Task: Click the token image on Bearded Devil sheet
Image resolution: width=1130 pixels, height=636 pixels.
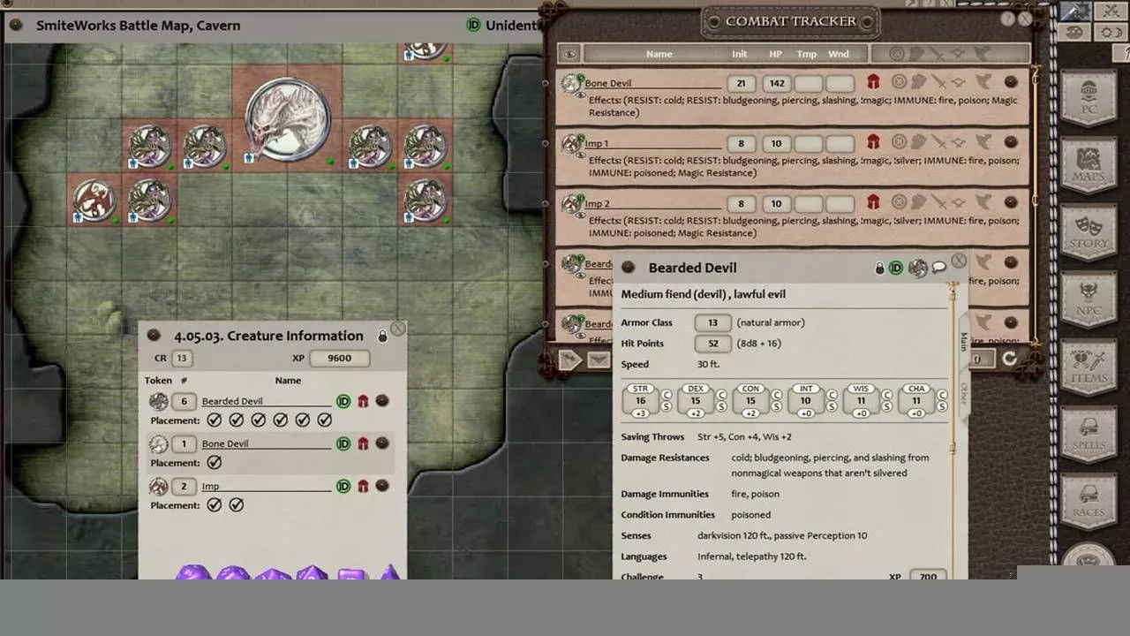Action: point(917,268)
